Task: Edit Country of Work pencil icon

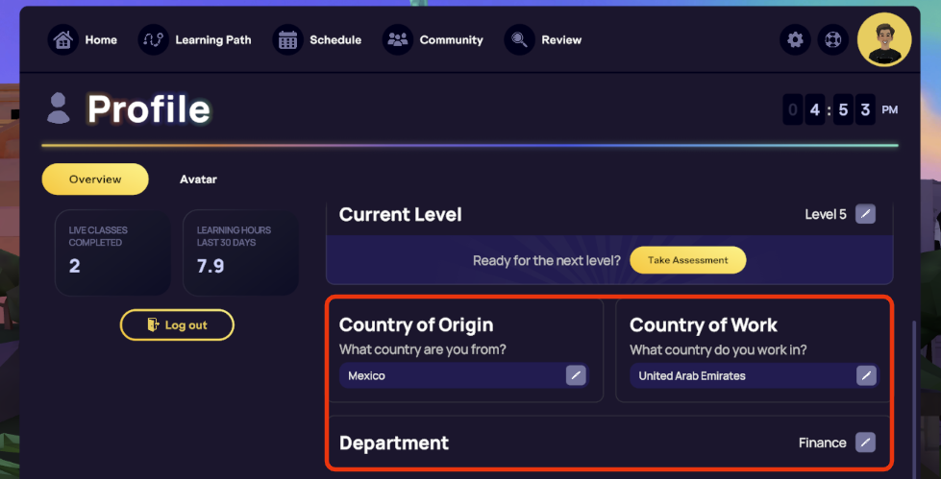Action: click(866, 375)
